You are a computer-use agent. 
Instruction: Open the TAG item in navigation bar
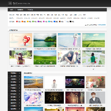[30, 10]
